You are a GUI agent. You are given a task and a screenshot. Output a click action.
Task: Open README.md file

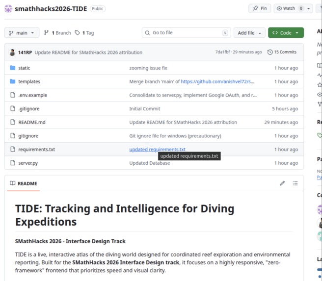pyautogui.click(x=32, y=122)
